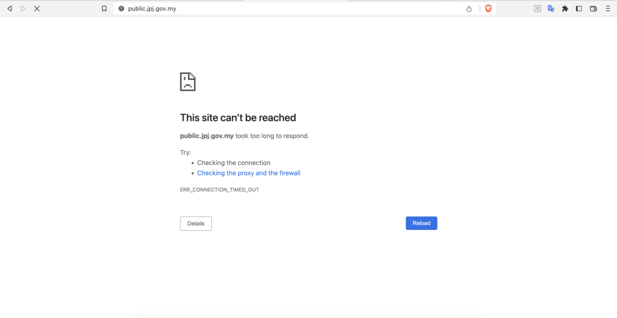Screen dimensions: 617x318
Task: Stop loading the page
Action: [x=37, y=9]
